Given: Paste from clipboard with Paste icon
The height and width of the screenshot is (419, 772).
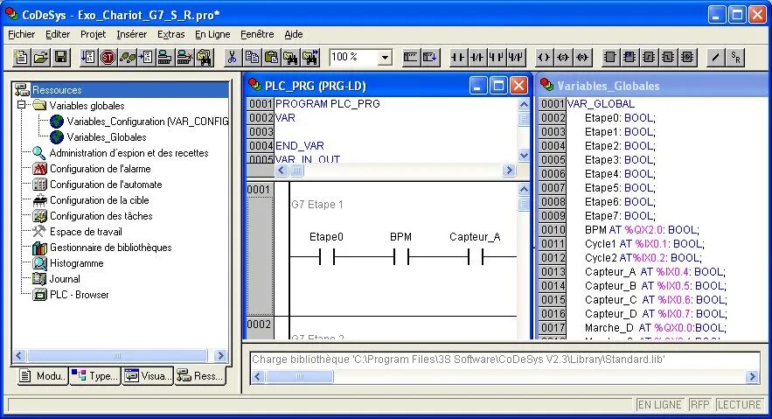Looking at the screenshot, I should pyautogui.click(x=271, y=58).
